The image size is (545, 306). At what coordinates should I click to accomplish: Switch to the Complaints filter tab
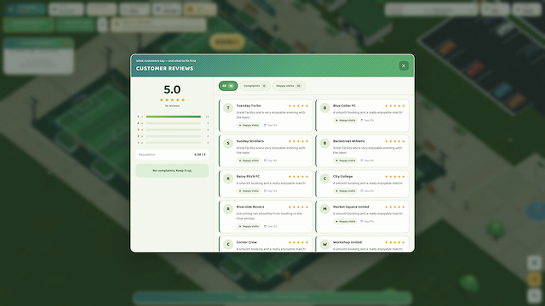pyautogui.click(x=255, y=86)
